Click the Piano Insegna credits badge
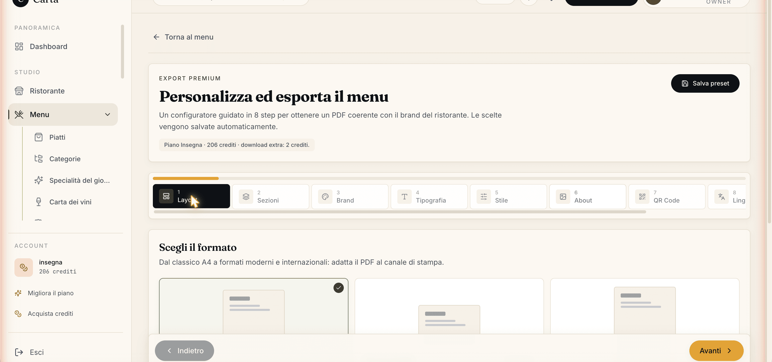Image resolution: width=772 pixels, height=362 pixels. pyautogui.click(x=236, y=145)
